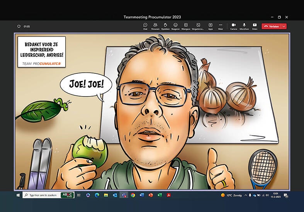Open the 10°C Zonnig weather widget
The height and width of the screenshot is (212, 304).
pyautogui.click(x=231, y=195)
